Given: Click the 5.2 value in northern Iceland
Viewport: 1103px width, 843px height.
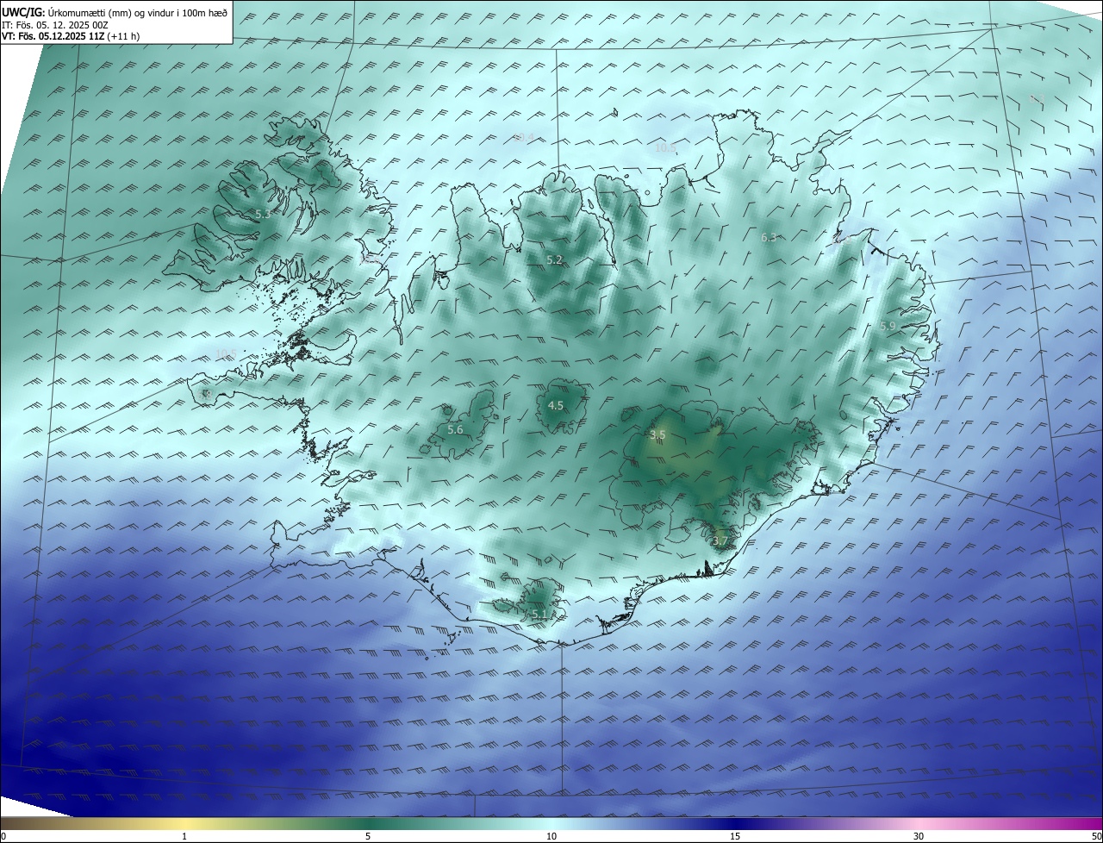Looking at the screenshot, I should (554, 259).
